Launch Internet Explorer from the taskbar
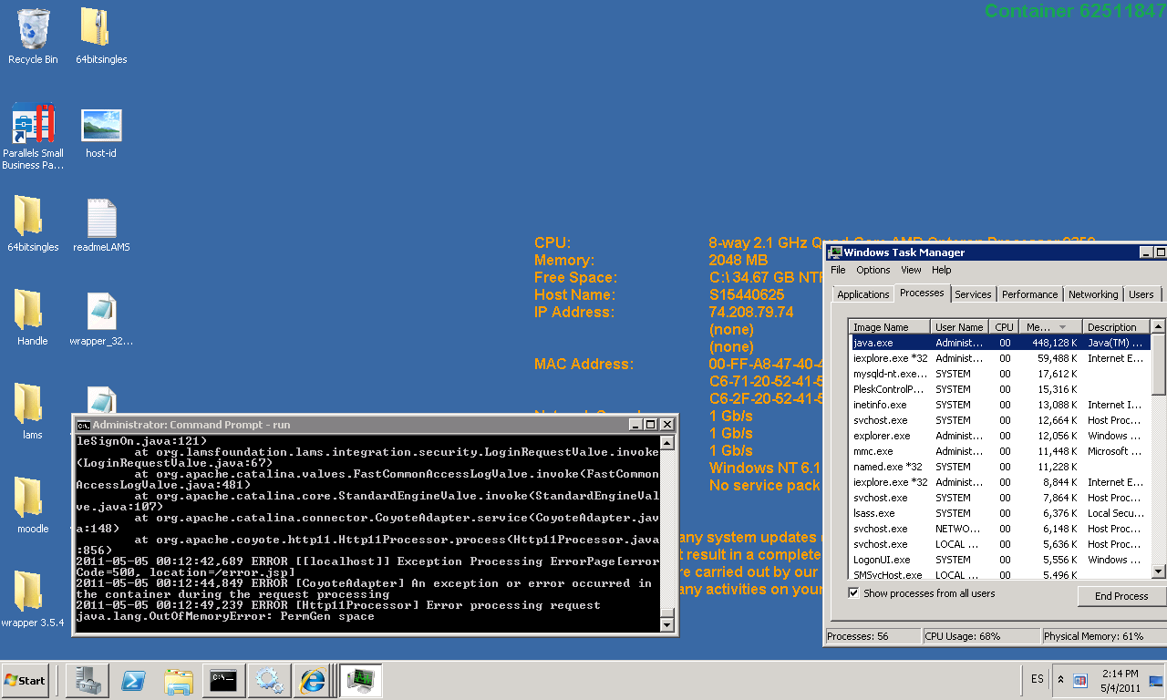Image resolution: width=1167 pixels, height=700 pixels. click(x=313, y=680)
